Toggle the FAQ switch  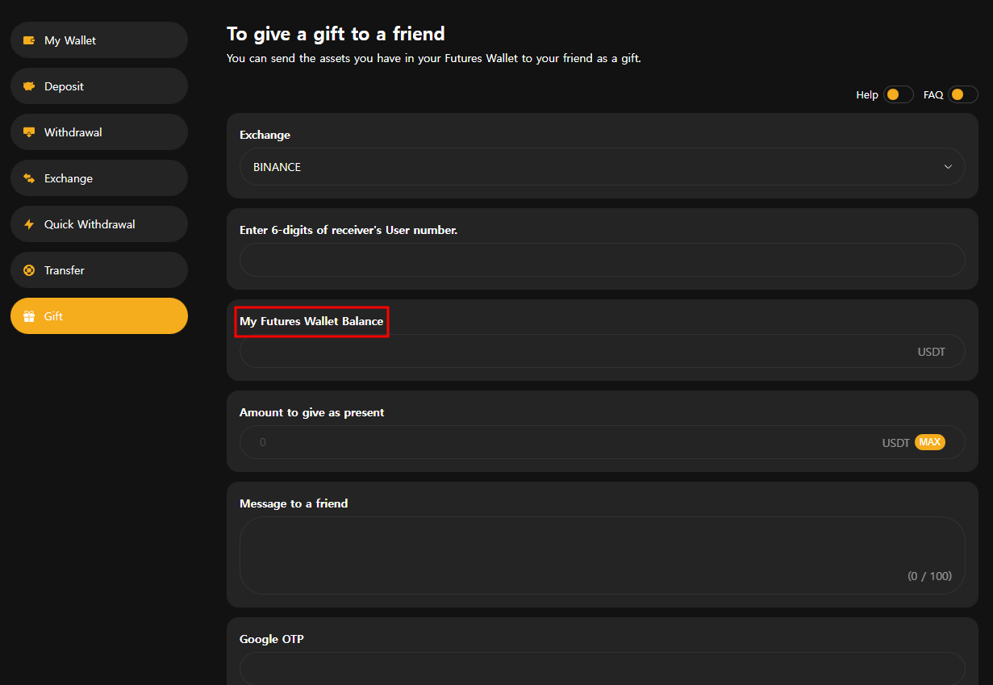click(963, 94)
